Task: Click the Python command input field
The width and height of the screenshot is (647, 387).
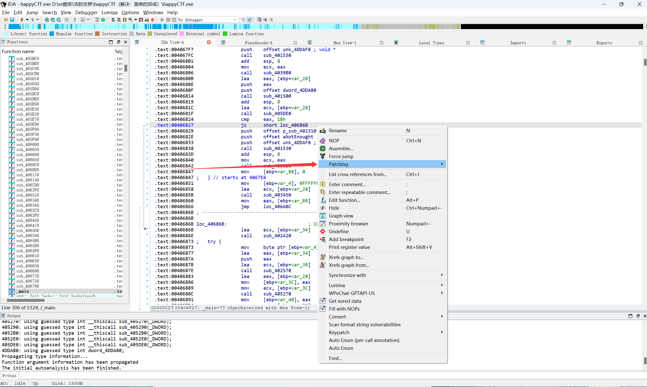Action: (313, 376)
